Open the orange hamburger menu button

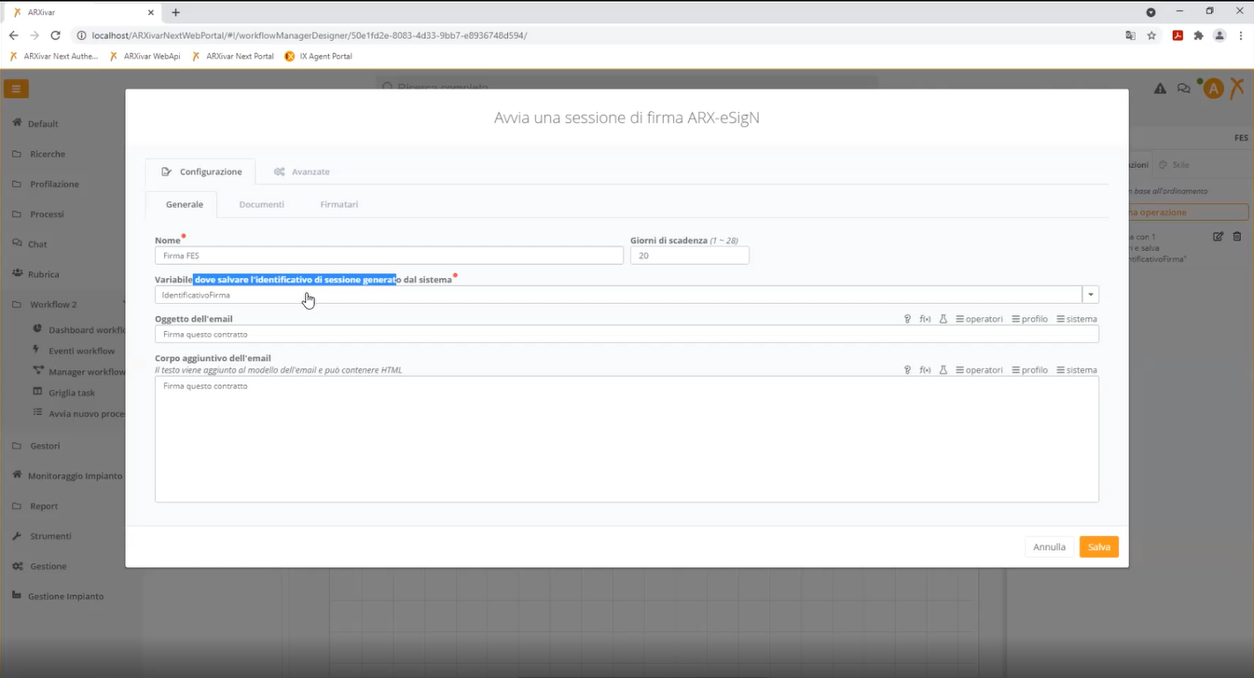[x=16, y=89]
